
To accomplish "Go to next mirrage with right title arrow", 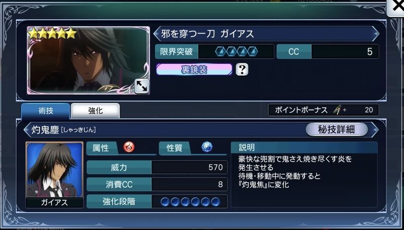I will click(x=375, y=34).
